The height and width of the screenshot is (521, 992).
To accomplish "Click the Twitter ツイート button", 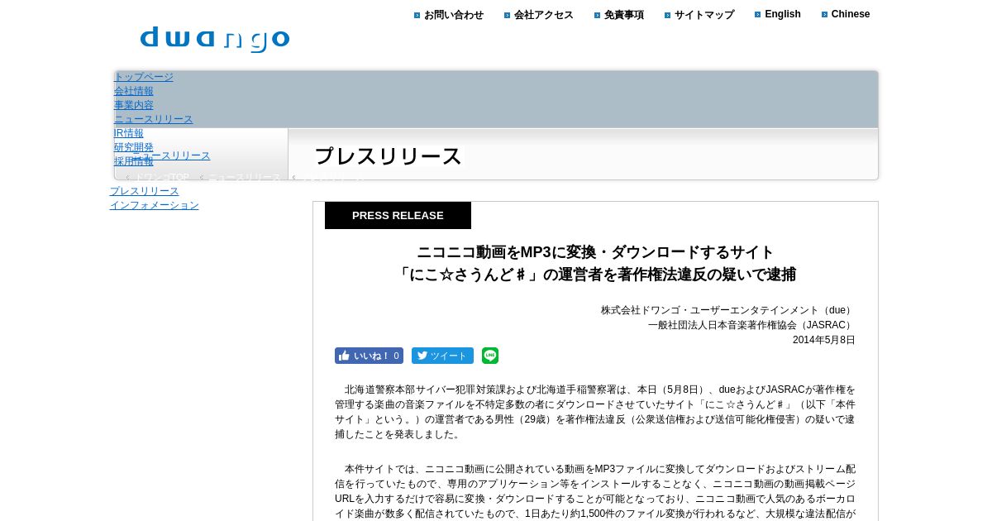I will (442, 356).
